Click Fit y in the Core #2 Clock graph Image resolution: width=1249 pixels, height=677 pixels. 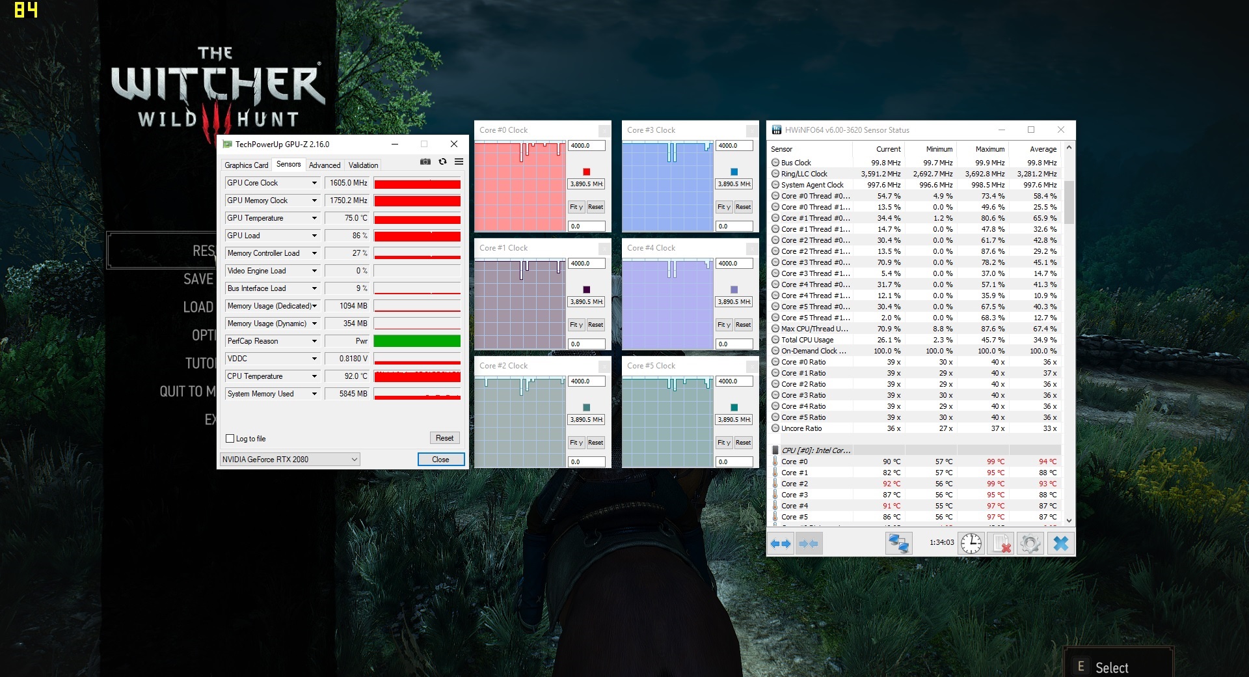coord(576,443)
